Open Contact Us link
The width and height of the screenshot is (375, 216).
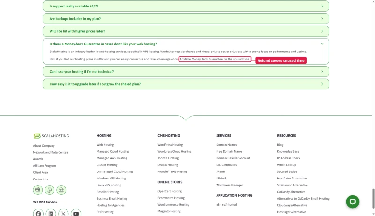(40, 179)
